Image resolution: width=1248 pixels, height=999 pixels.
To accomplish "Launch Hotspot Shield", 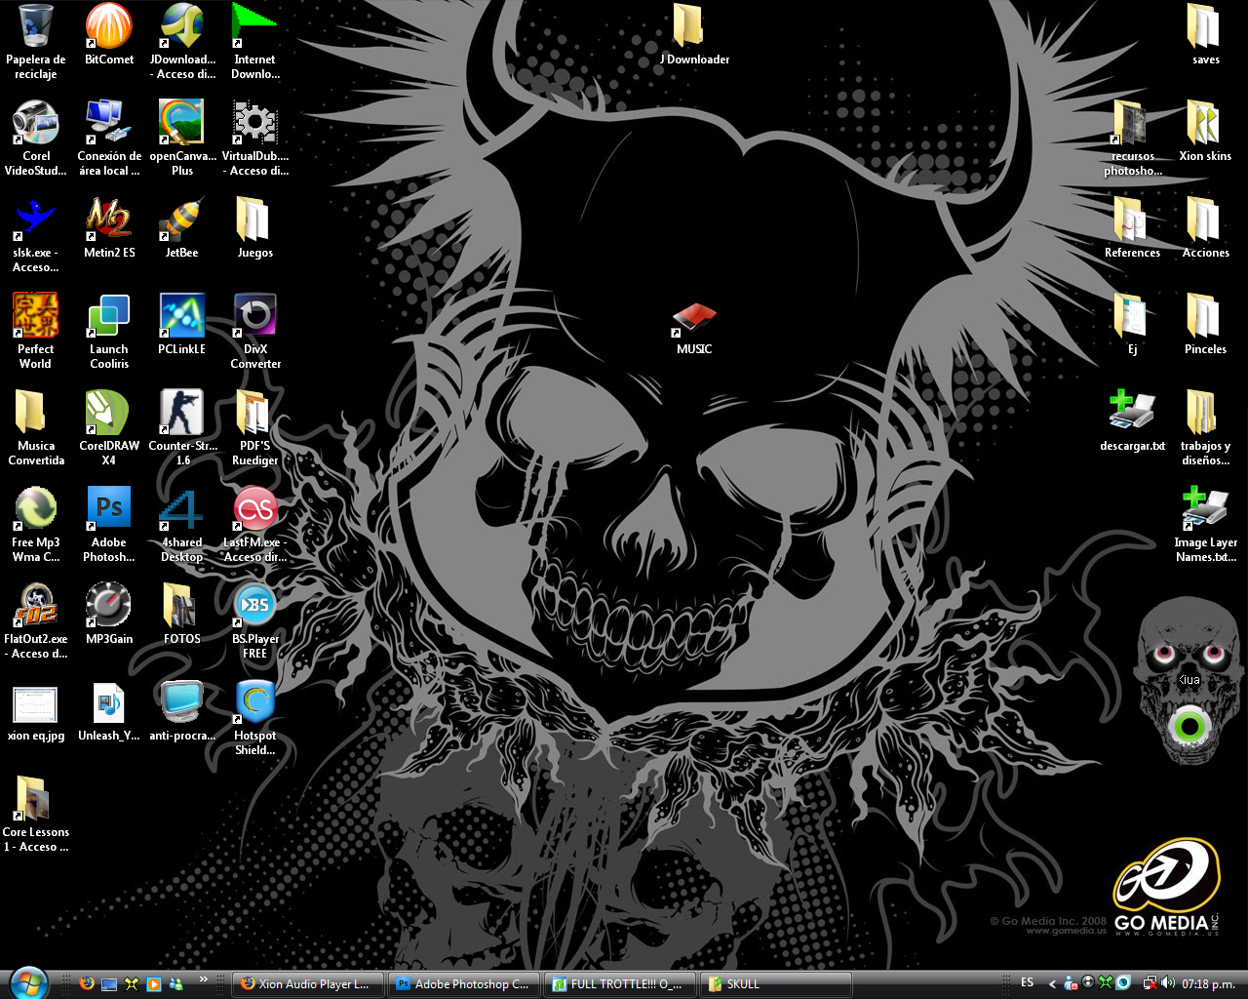I will coord(255,702).
